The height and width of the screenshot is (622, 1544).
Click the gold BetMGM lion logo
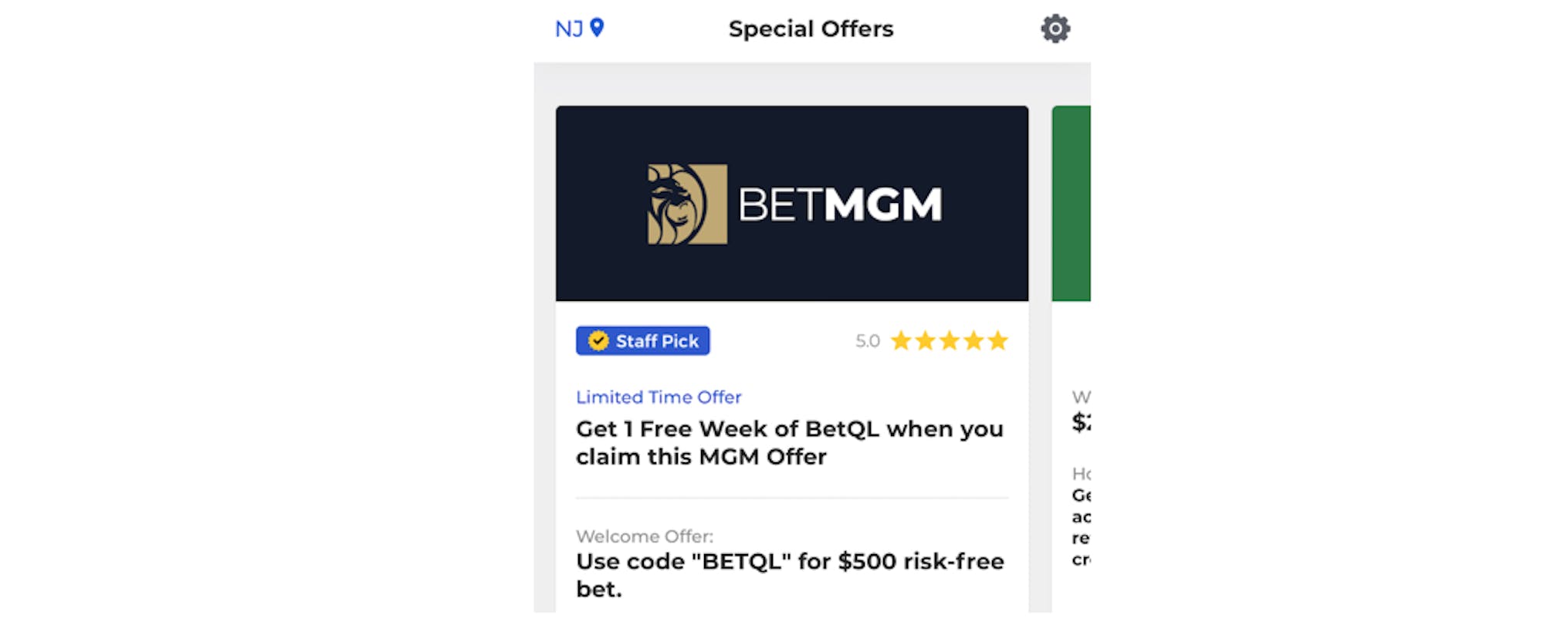point(687,204)
